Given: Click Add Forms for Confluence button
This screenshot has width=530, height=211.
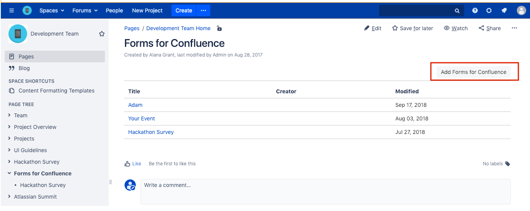Looking at the screenshot, I should 473,72.
